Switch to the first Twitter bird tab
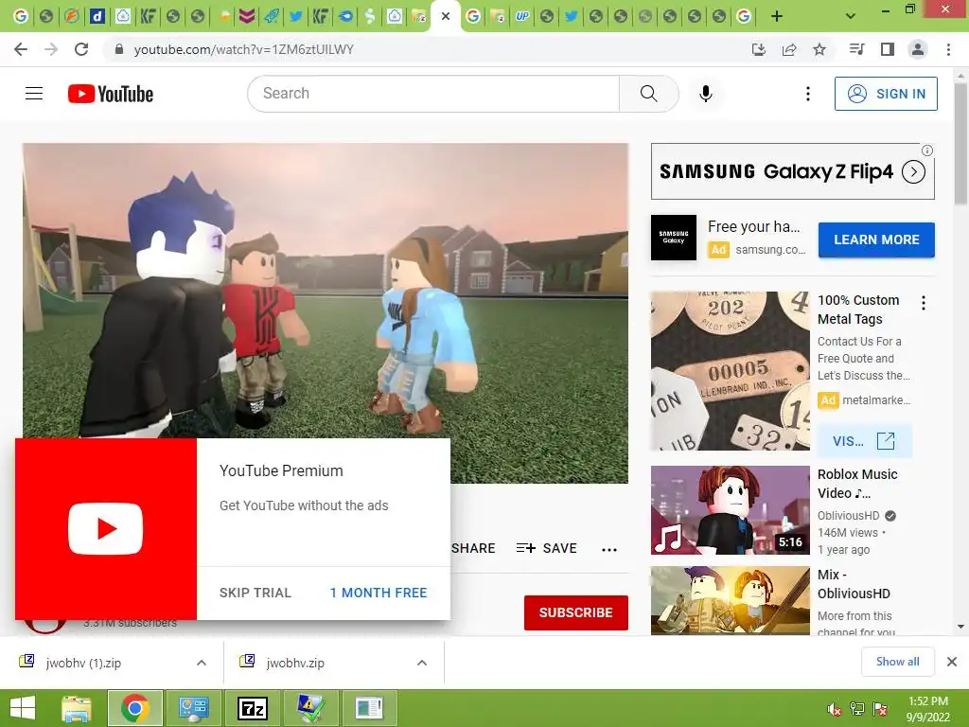The image size is (969, 727). [296, 16]
